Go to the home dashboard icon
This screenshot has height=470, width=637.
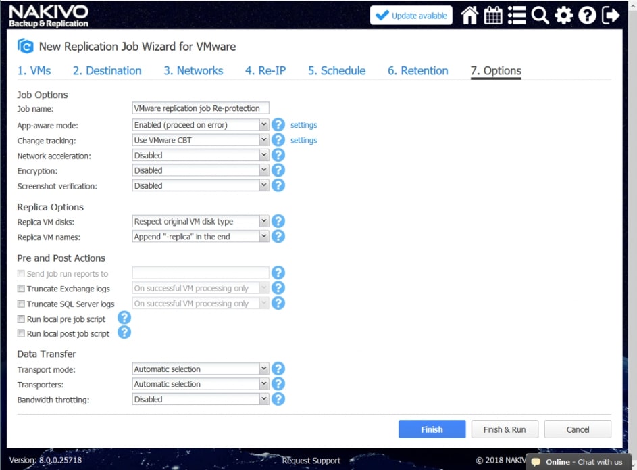(x=469, y=16)
